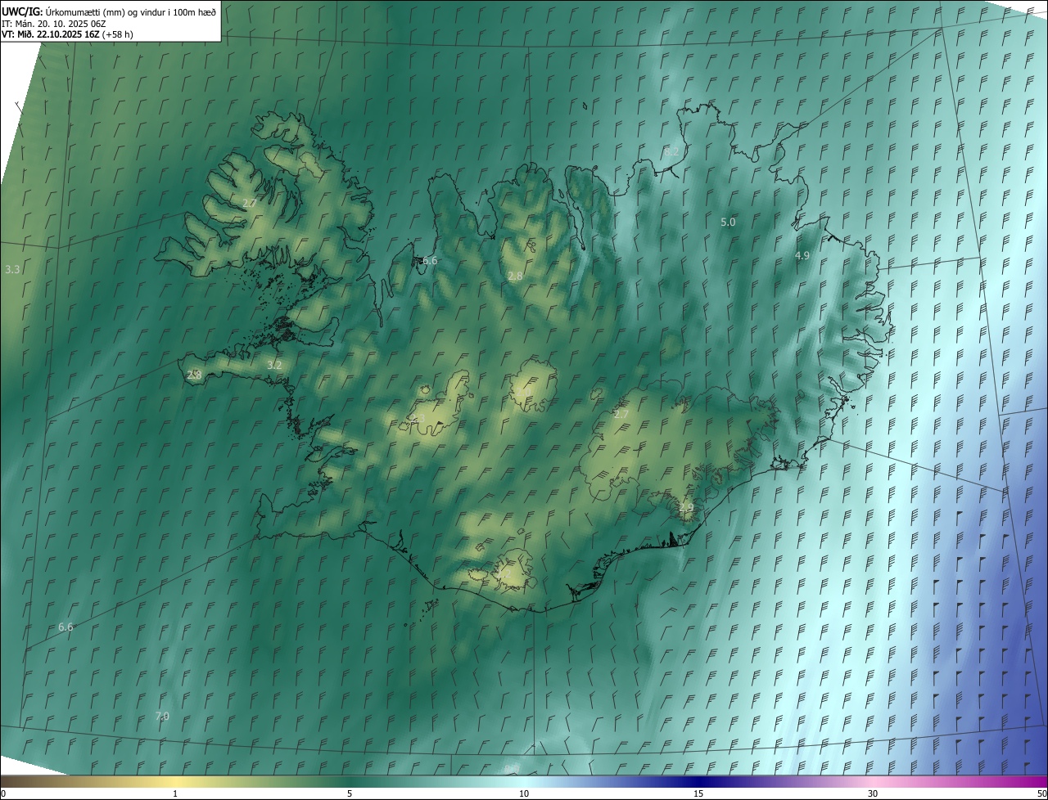Screen dimensions: 1048x800
Task: Click the 2.7 value on Vatnajökull glacier
Action: [x=621, y=415]
